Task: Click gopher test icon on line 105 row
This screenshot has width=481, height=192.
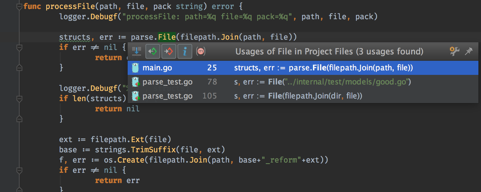Action: click(x=136, y=96)
